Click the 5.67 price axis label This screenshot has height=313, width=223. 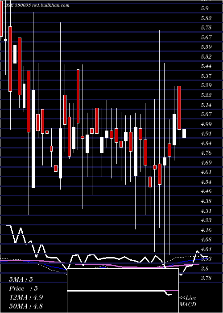click(x=206, y=37)
